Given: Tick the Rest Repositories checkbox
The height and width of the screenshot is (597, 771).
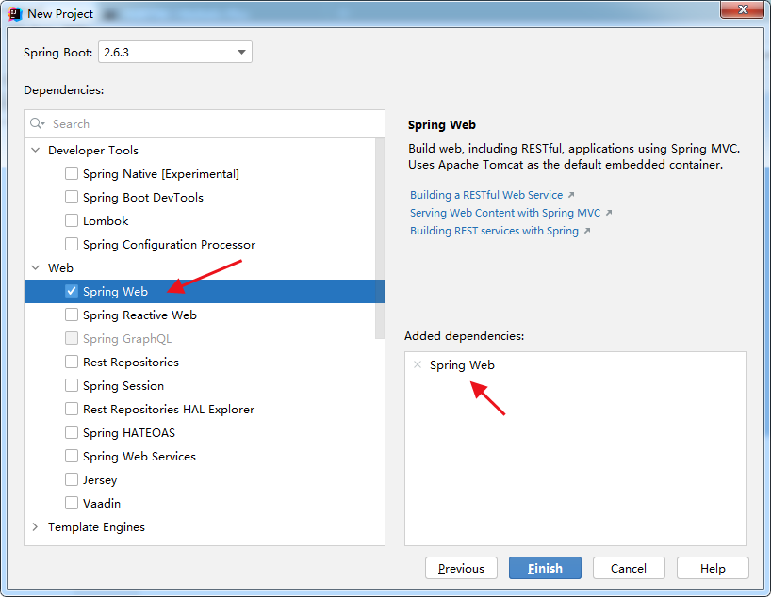Looking at the screenshot, I should pyautogui.click(x=72, y=363).
